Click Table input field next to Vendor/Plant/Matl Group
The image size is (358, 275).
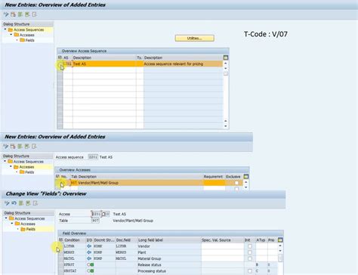(x=95, y=221)
